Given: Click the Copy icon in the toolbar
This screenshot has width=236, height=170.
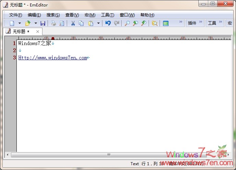Looking at the screenshot, I should 81,23.
